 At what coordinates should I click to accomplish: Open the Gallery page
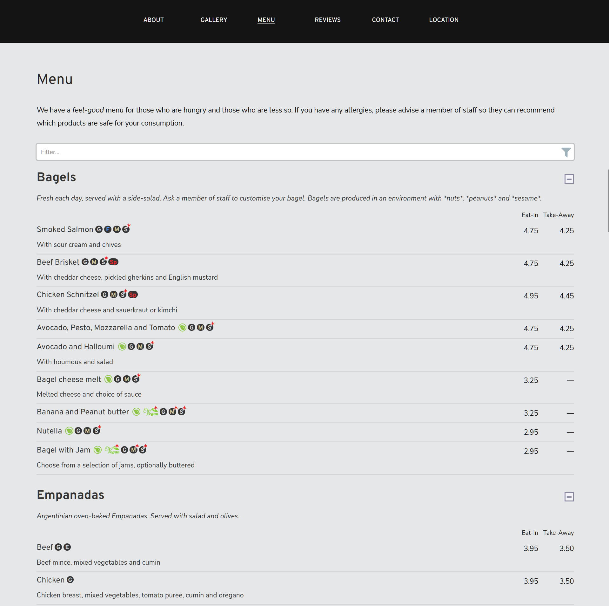214,20
